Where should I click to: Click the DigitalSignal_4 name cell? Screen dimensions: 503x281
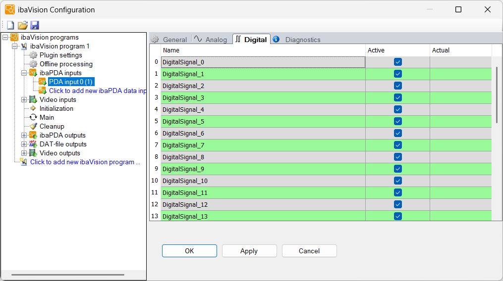tap(263, 110)
